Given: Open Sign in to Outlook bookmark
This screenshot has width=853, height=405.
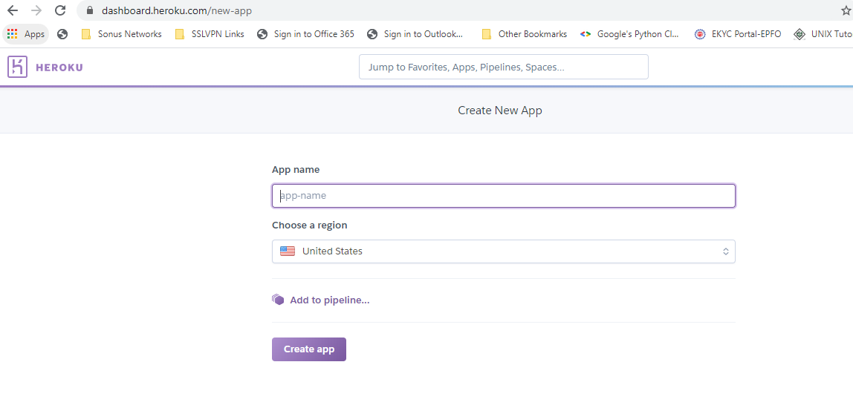Looking at the screenshot, I should tap(415, 34).
